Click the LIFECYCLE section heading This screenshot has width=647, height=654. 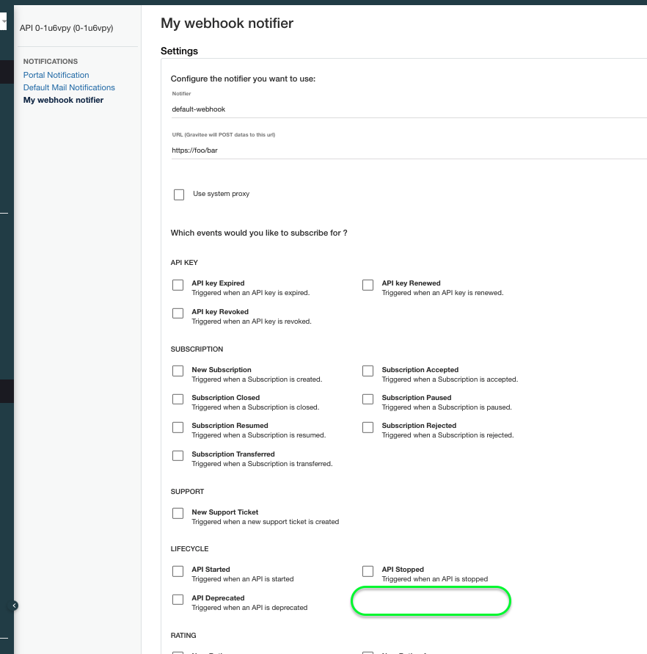coord(190,549)
